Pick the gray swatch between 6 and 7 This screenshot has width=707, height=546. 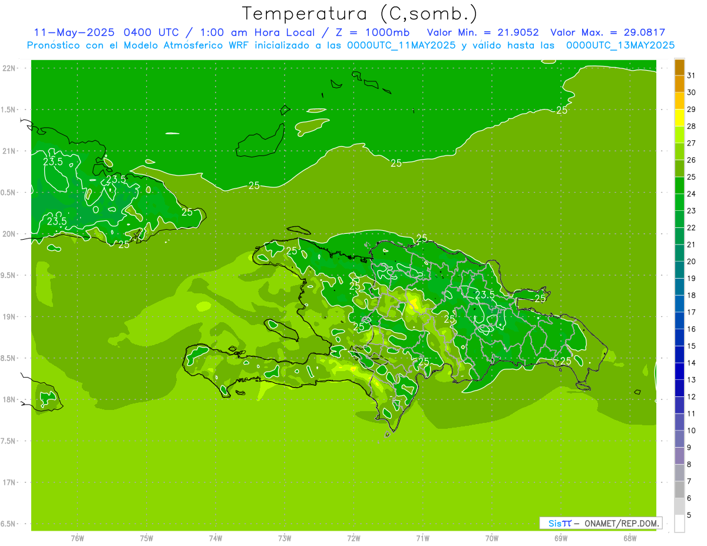click(679, 489)
